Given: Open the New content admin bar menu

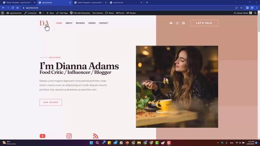Looking at the screenshot, I should (x=50, y=13).
